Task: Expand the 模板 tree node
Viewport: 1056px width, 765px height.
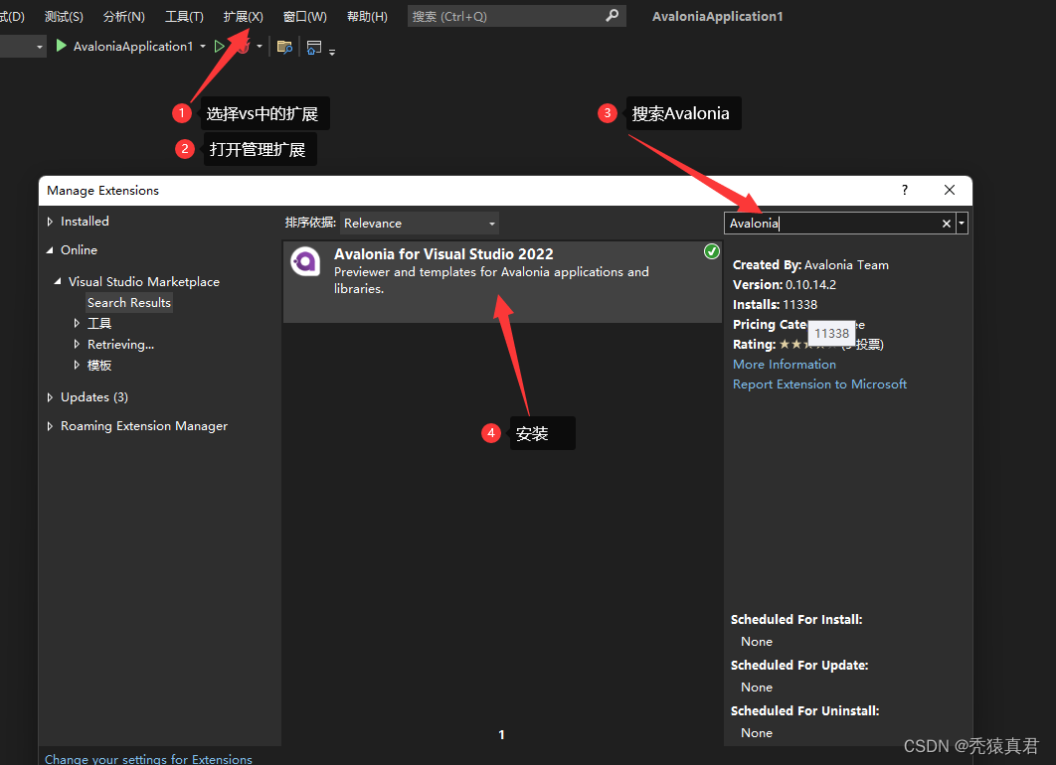Action: click(77, 366)
